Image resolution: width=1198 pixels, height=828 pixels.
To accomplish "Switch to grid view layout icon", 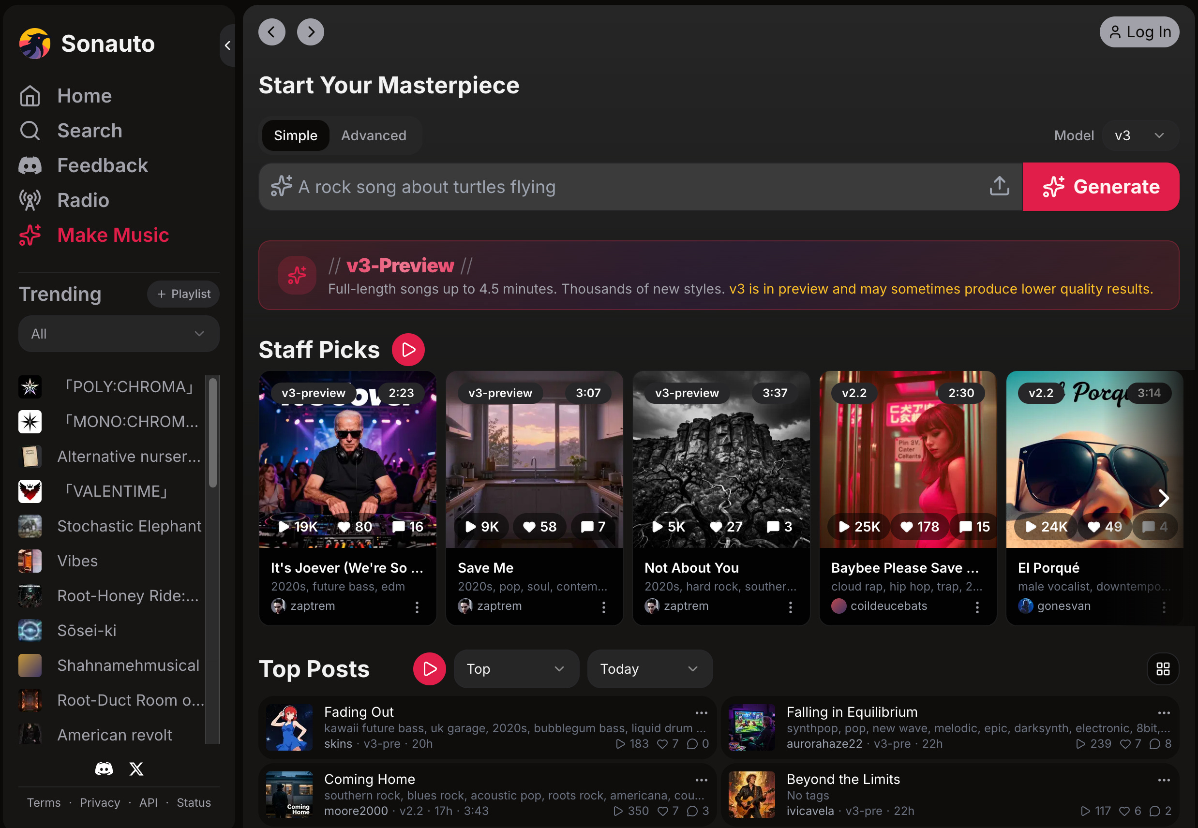I will pos(1163,669).
